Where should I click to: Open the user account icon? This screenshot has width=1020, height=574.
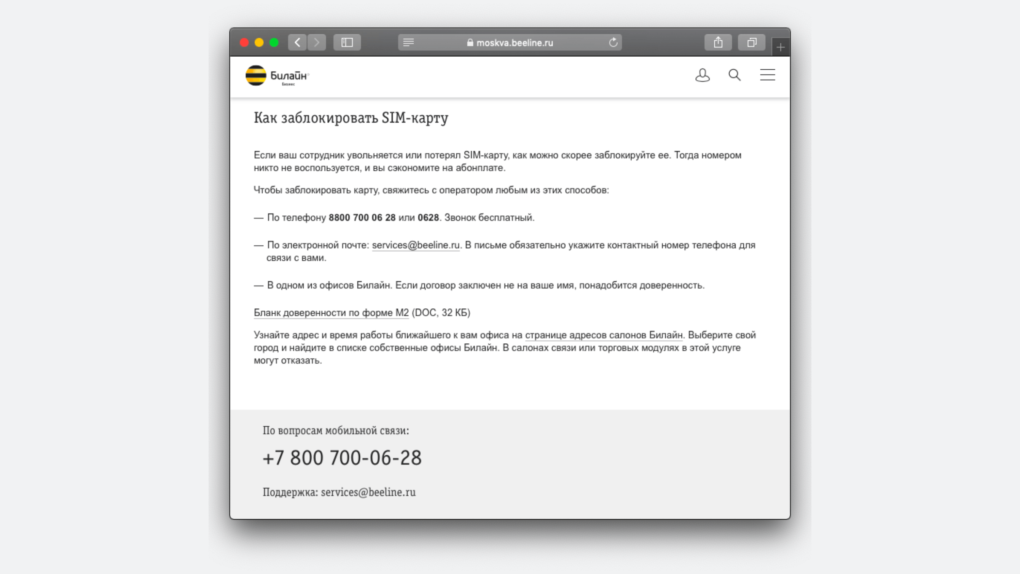click(703, 75)
